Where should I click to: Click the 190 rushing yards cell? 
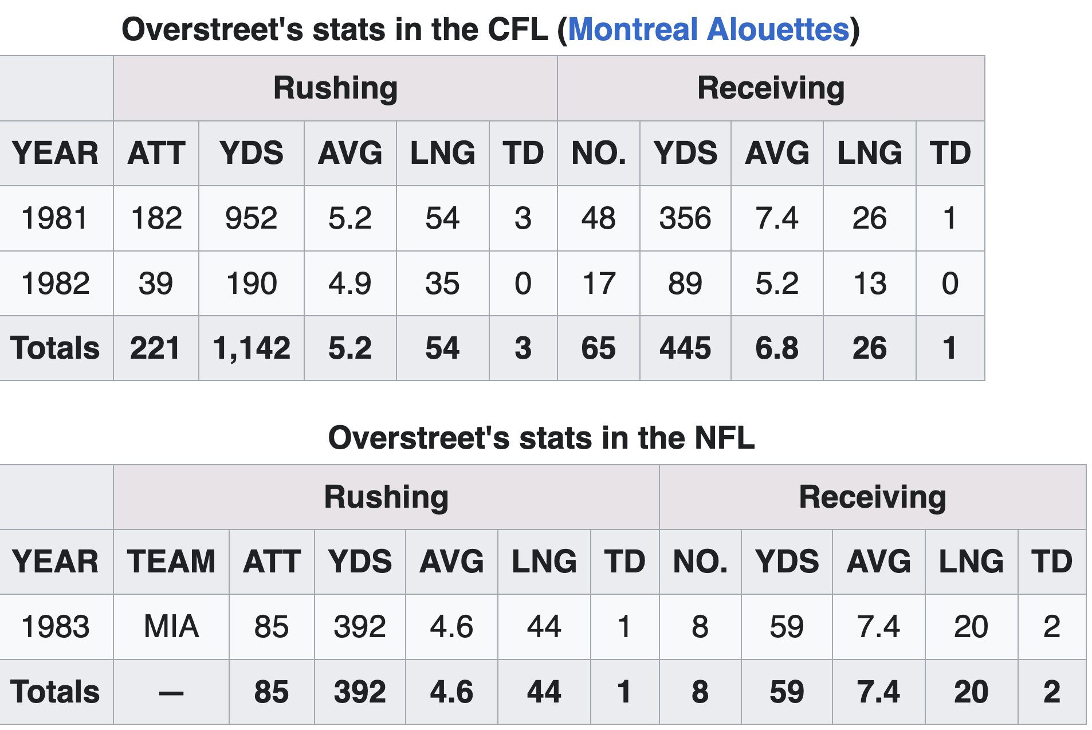click(251, 284)
